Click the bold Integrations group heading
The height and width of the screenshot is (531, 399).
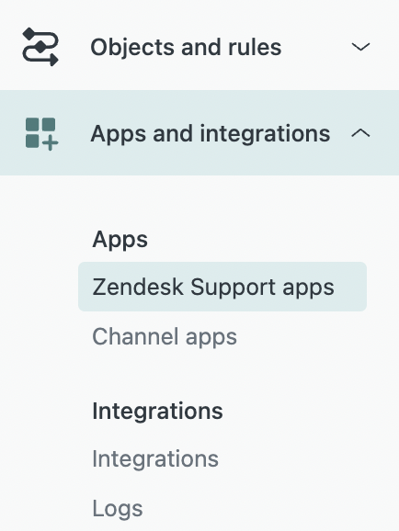(x=157, y=411)
